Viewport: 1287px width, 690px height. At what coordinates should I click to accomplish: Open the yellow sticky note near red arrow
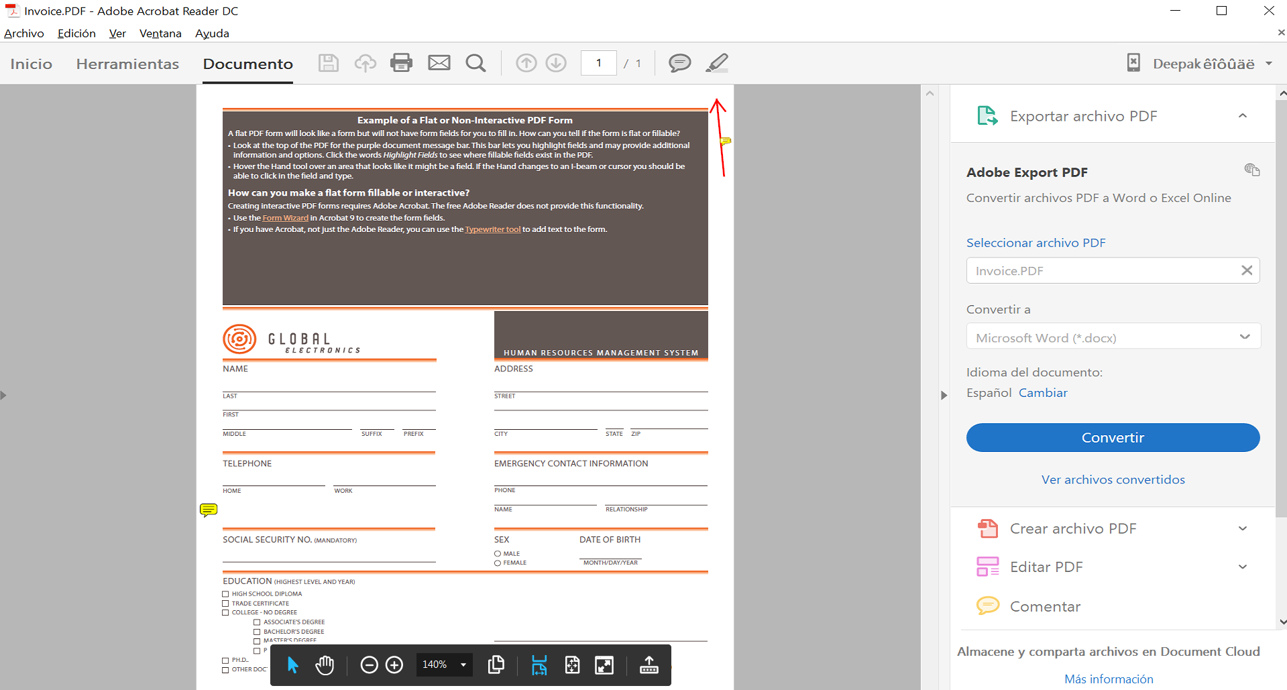click(726, 141)
